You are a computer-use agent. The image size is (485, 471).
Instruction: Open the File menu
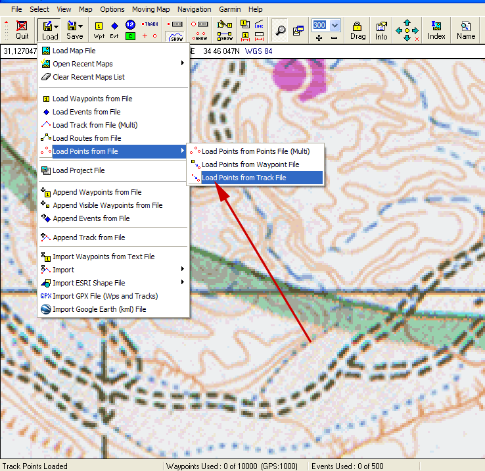click(x=16, y=9)
